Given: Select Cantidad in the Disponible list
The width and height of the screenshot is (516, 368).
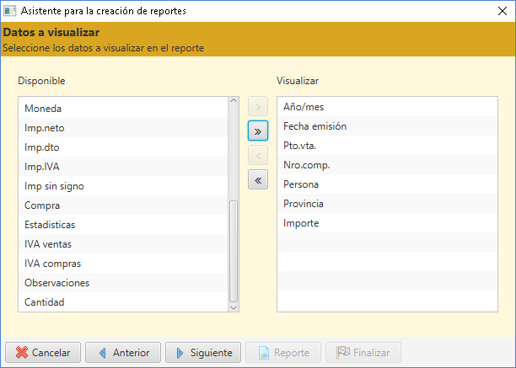Looking at the screenshot, I should (123, 302).
